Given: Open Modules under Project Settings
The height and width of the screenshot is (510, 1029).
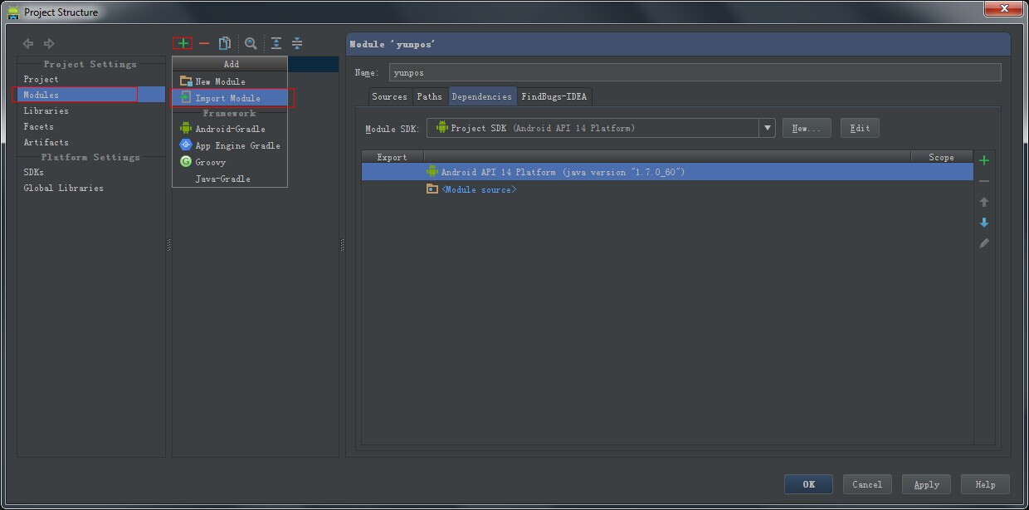Looking at the screenshot, I should tap(91, 95).
